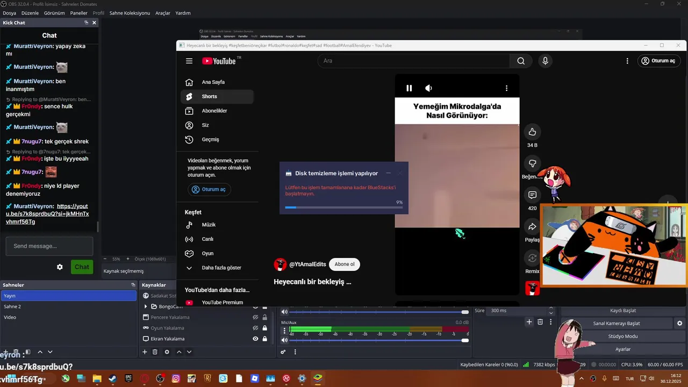The height and width of the screenshot is (387, 688).
Task: Zoom in the preview with plus
Action: (x=127, y=259)
